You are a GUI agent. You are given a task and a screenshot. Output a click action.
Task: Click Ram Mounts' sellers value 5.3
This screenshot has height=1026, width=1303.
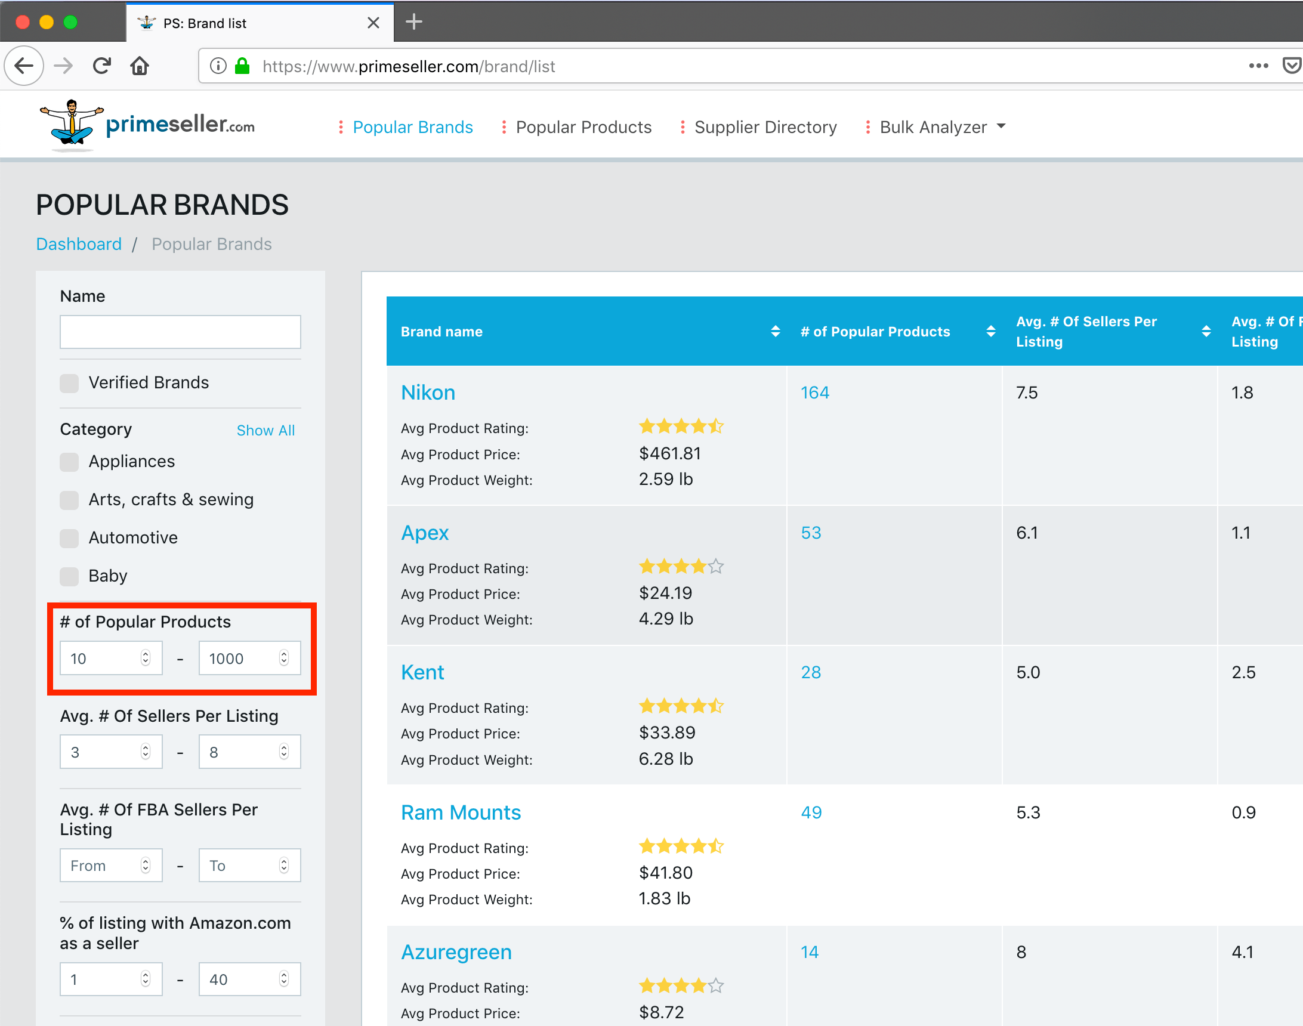tap(1028, 813)
